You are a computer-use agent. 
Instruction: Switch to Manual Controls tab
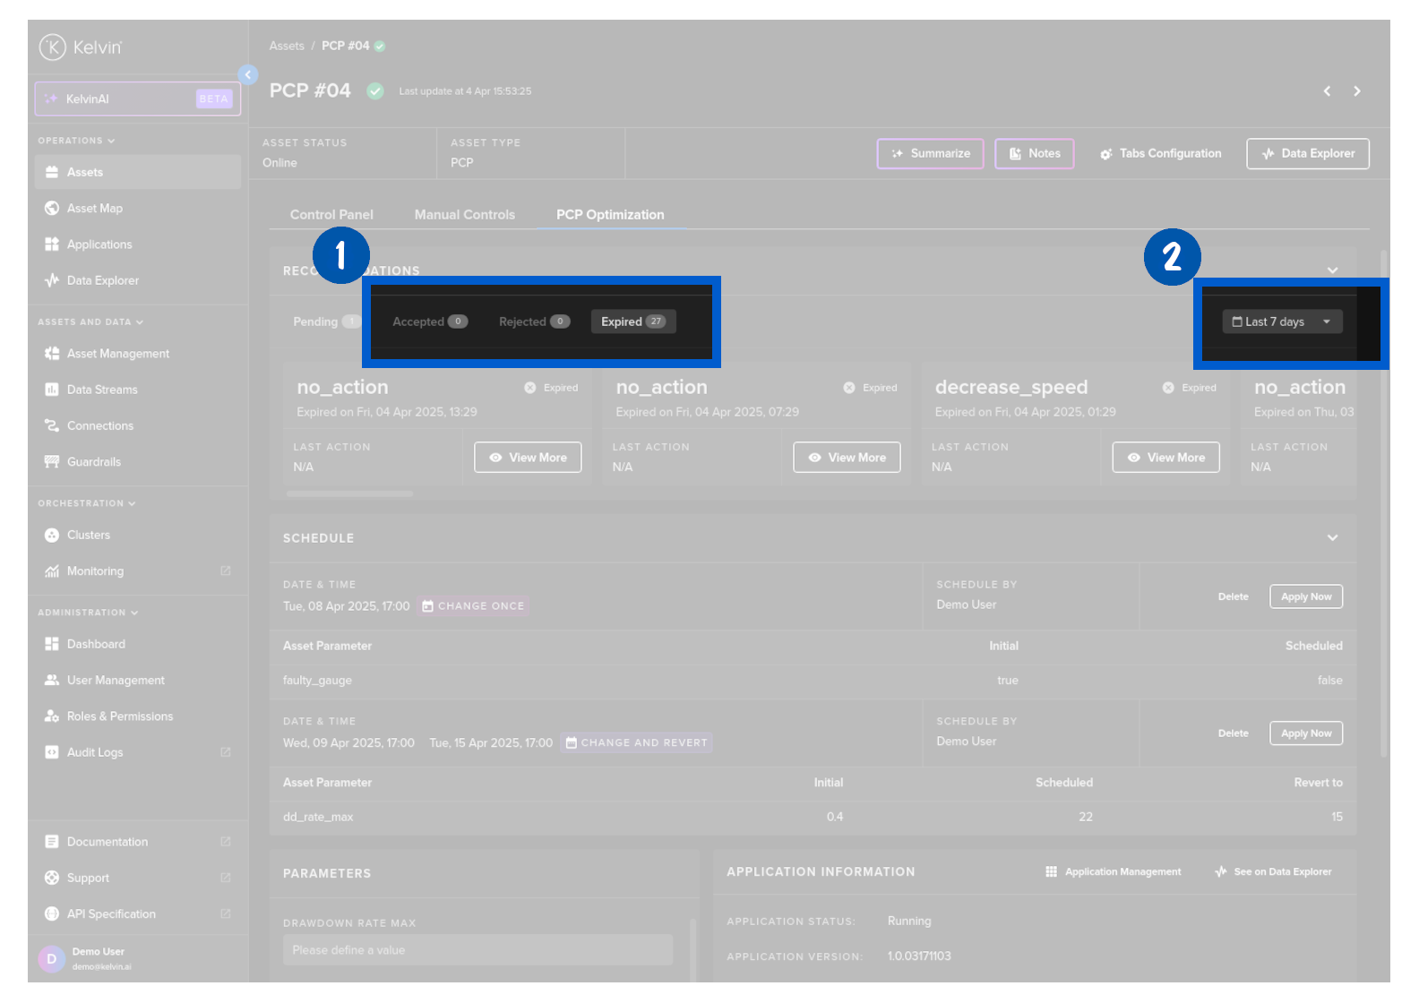coord(464,215)
